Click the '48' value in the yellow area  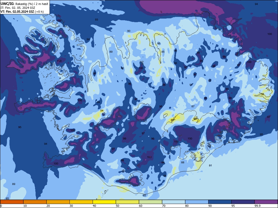pos(172,120)
